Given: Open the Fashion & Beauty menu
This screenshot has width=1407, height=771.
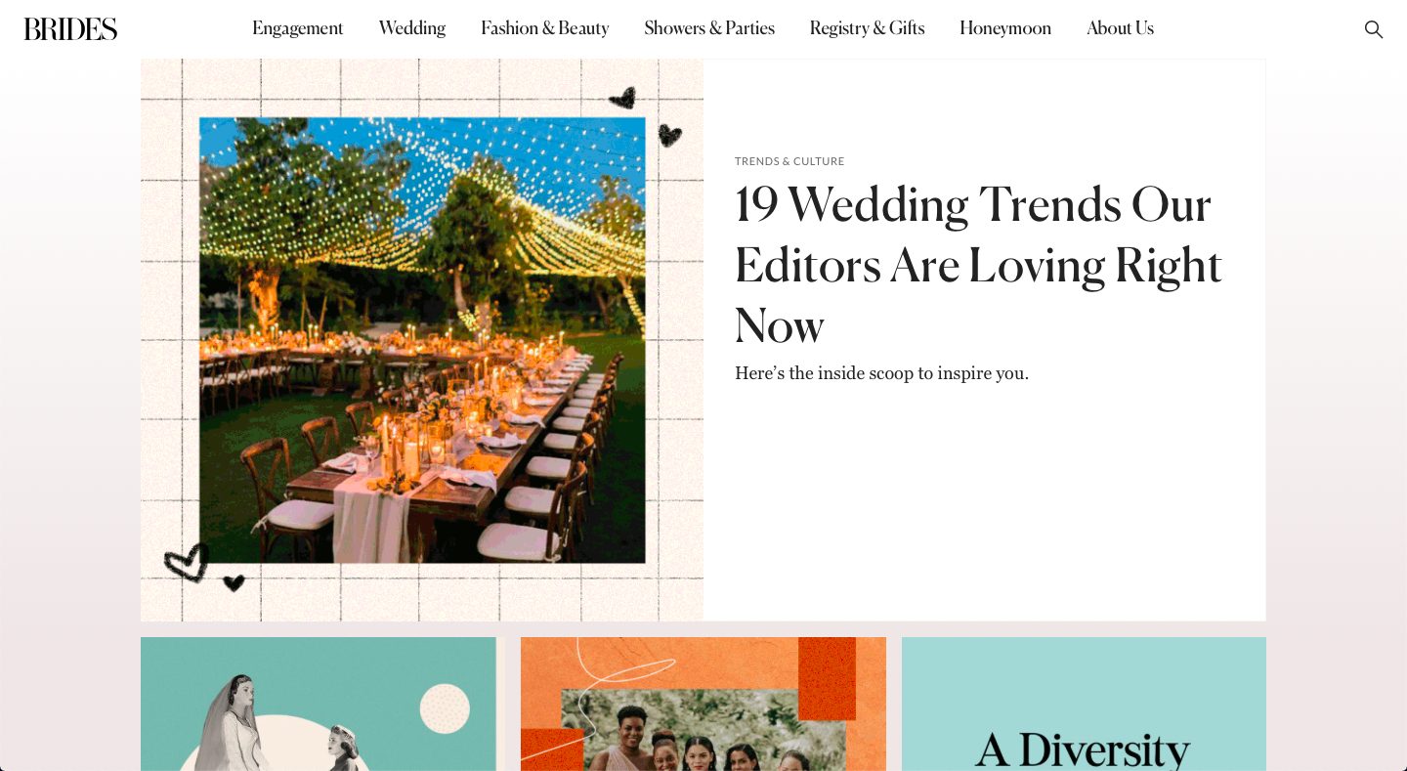Looking at the screenshot, I should coord(545,29).
